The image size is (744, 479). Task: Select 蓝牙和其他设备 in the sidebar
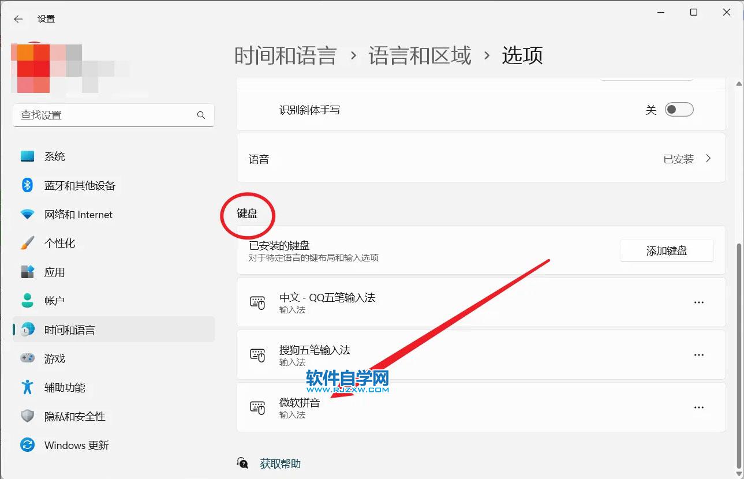point(81,185)
